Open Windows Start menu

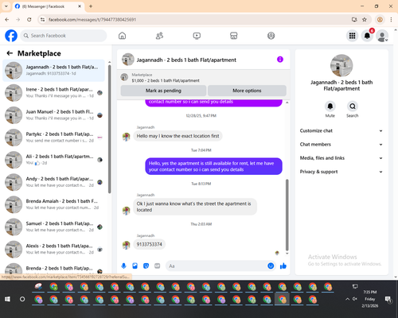click(x=7, y=299)
